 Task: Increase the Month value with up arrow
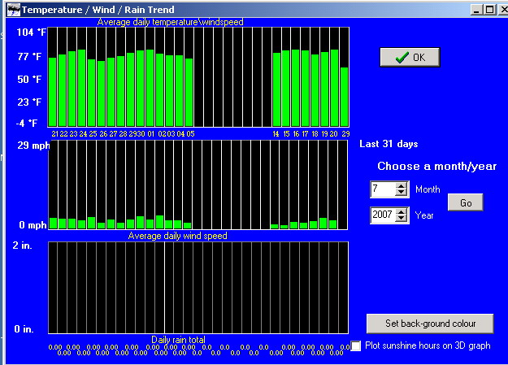401,186
